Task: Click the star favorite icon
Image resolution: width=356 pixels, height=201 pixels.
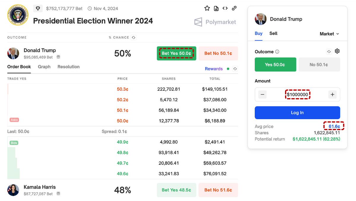Action: pyautogui.click(x=207, y=8)
